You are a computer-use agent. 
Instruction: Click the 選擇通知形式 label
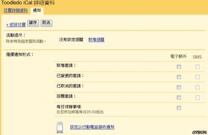(20, 55)
